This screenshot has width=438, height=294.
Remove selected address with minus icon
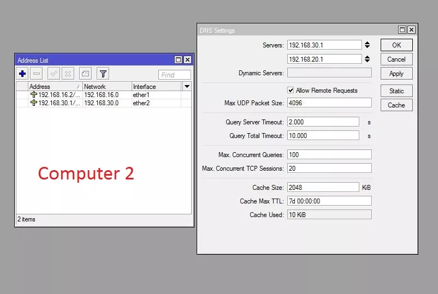click(x=37, y=74)
